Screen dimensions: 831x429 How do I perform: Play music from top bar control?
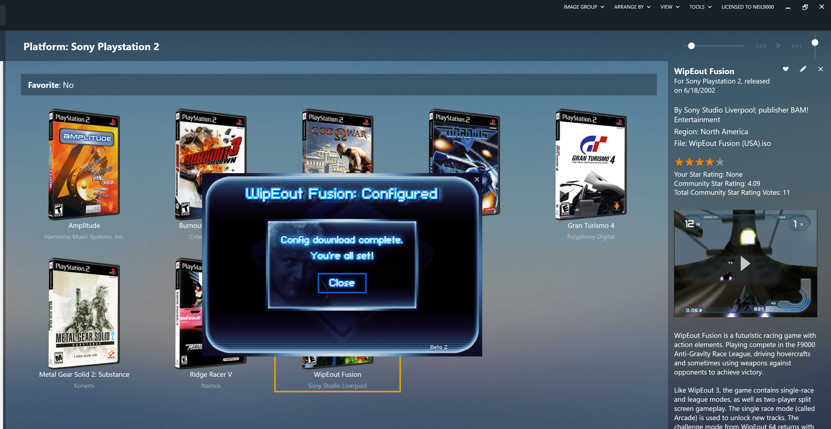click(779, 46)
